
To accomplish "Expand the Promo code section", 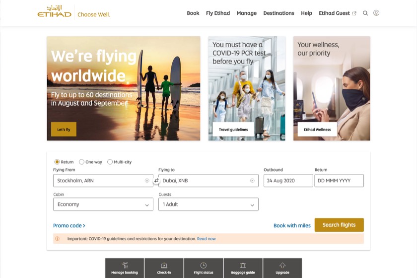I will click(x=69, y=225).
